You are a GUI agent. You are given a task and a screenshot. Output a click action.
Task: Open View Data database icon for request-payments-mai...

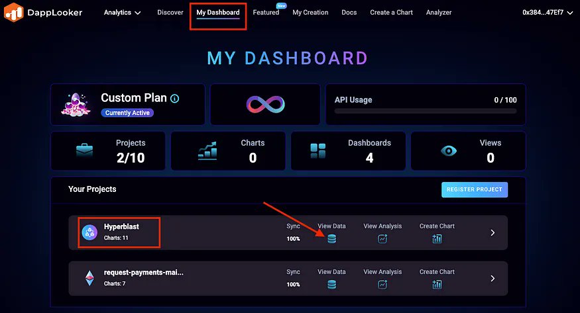coord(332,285)
